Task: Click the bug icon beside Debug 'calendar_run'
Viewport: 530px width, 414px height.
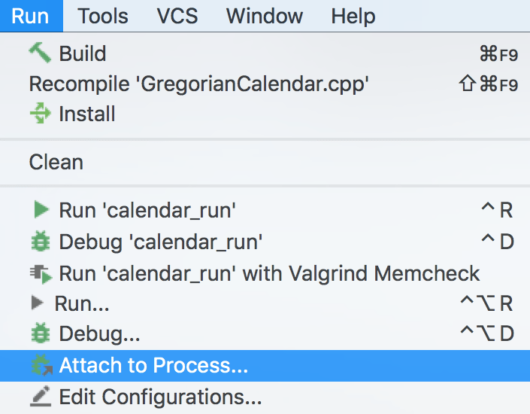Action: pos(41,241)
